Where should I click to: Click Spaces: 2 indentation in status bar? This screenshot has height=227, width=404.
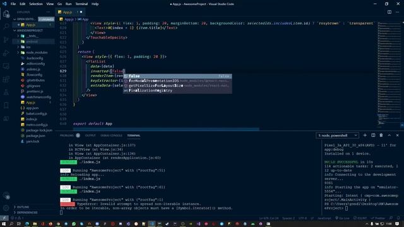coord(288,218)
